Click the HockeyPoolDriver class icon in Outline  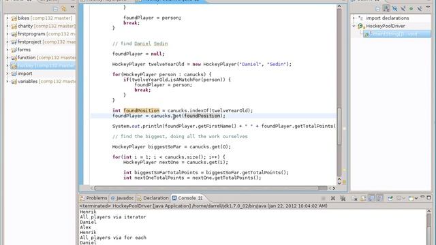pyautogui.click(x=360, y=27)
